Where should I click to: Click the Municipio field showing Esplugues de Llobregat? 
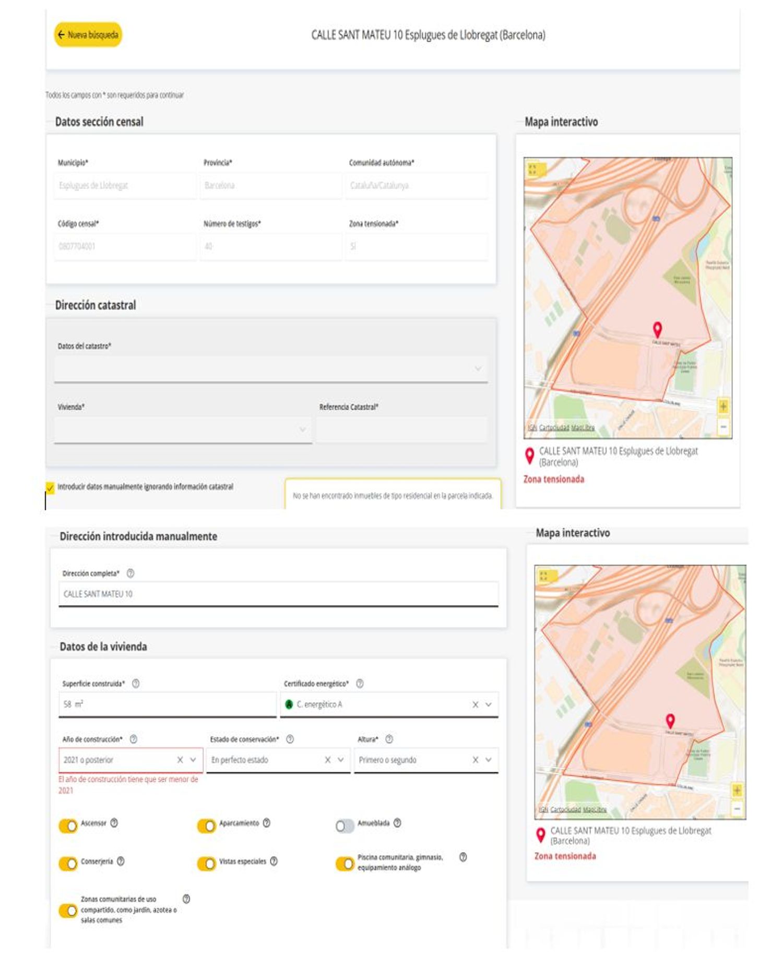pos(125,185)
